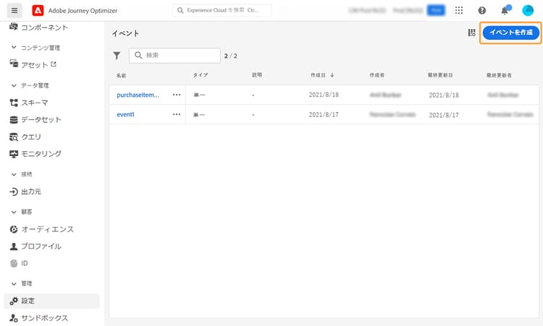This screenshot has height=326, width=543.
Task: Click the 2 / 2 result count
Action: click(x=231, y=56)
